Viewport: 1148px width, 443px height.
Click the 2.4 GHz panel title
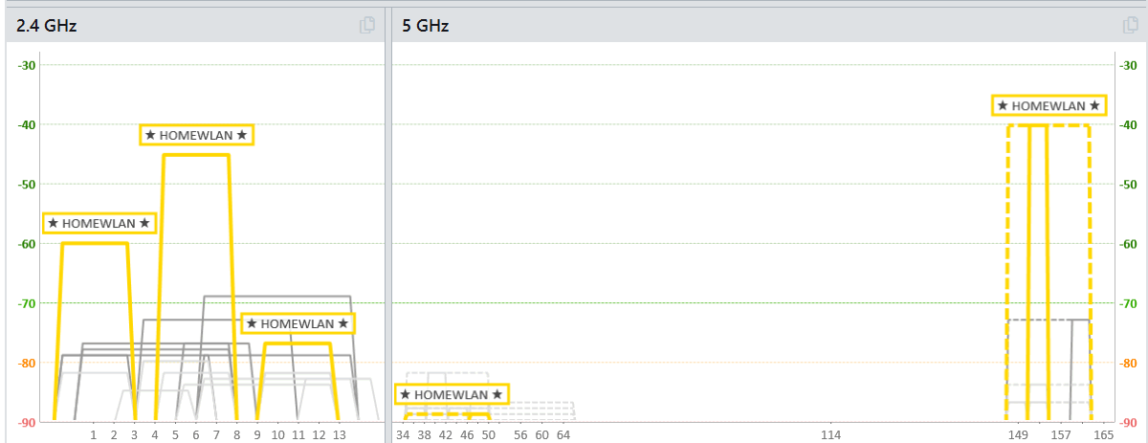tap(47, 26)
